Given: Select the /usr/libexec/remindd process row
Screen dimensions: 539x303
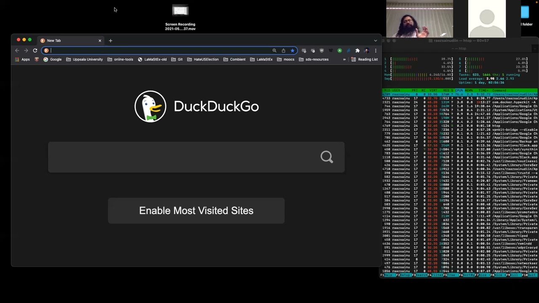Looking at the screenshot, I should pos(460,244).
